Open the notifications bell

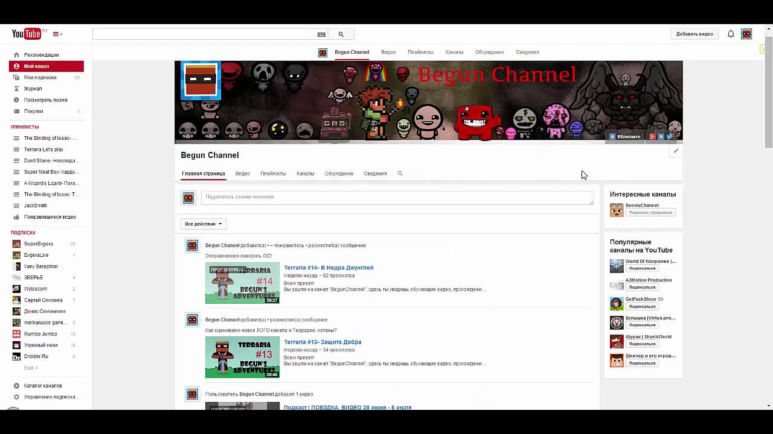731,34
